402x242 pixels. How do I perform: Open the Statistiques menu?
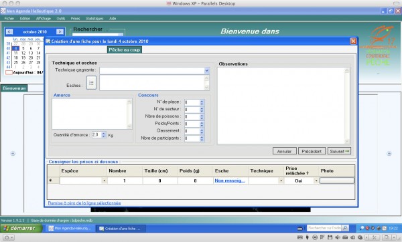pos(94,19)
